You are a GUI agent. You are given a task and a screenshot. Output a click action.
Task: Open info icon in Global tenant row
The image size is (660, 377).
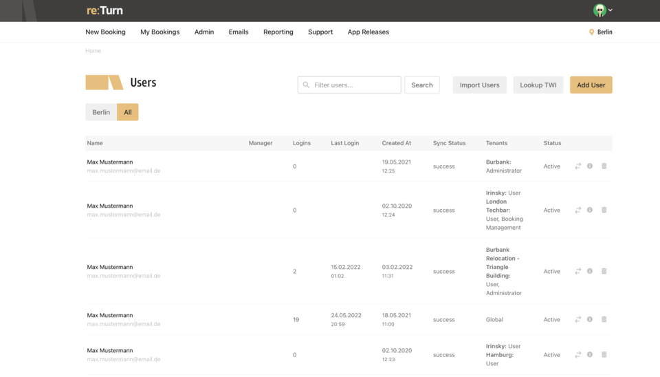coord(590,319)
